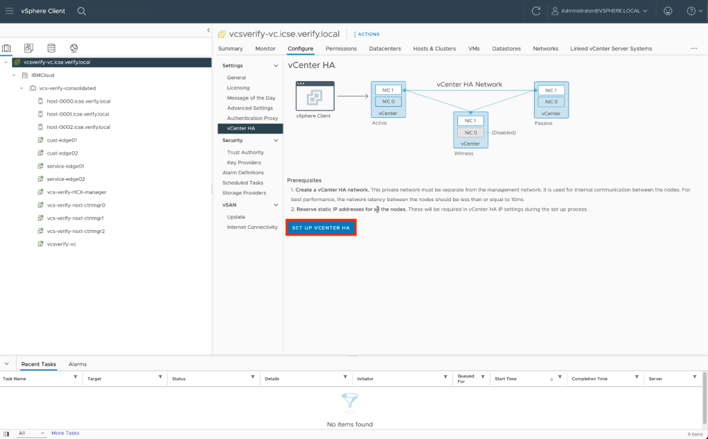Collapse the left navigation pane
Viewport: 708px width, 439px height.
pyautogui.click(x=209, y=30)
